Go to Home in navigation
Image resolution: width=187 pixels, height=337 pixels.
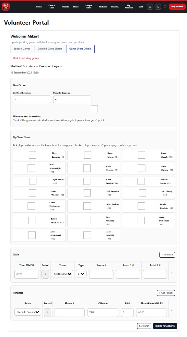pyautogui.click(x=39, y=7)
